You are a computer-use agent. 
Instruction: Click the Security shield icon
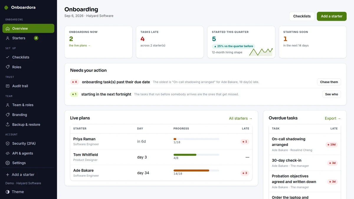pos(8,144)
